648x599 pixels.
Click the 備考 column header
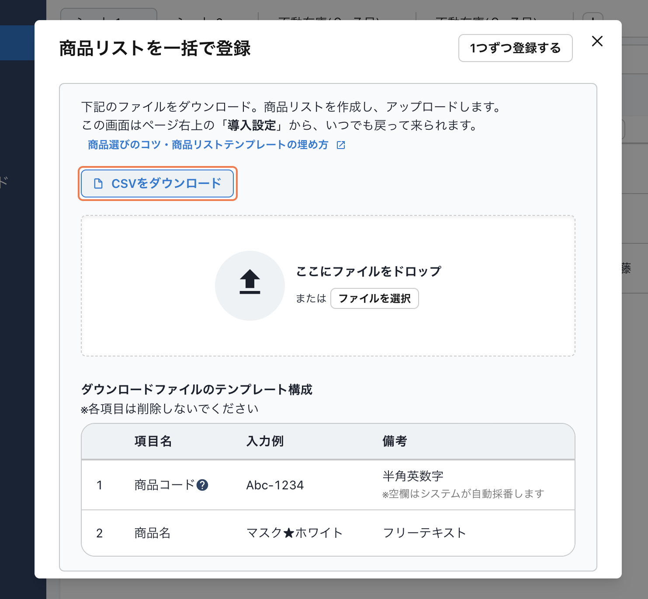coord(395,441)
